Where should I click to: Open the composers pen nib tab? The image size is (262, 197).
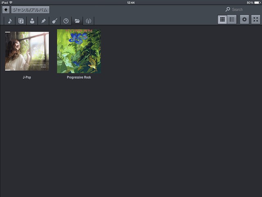pyautogui.click(x=43, y=21)
